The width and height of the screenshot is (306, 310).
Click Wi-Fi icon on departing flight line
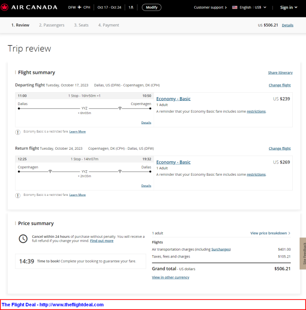pos(120,108)
